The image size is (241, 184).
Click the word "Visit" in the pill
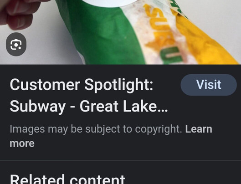pos(209,84)
